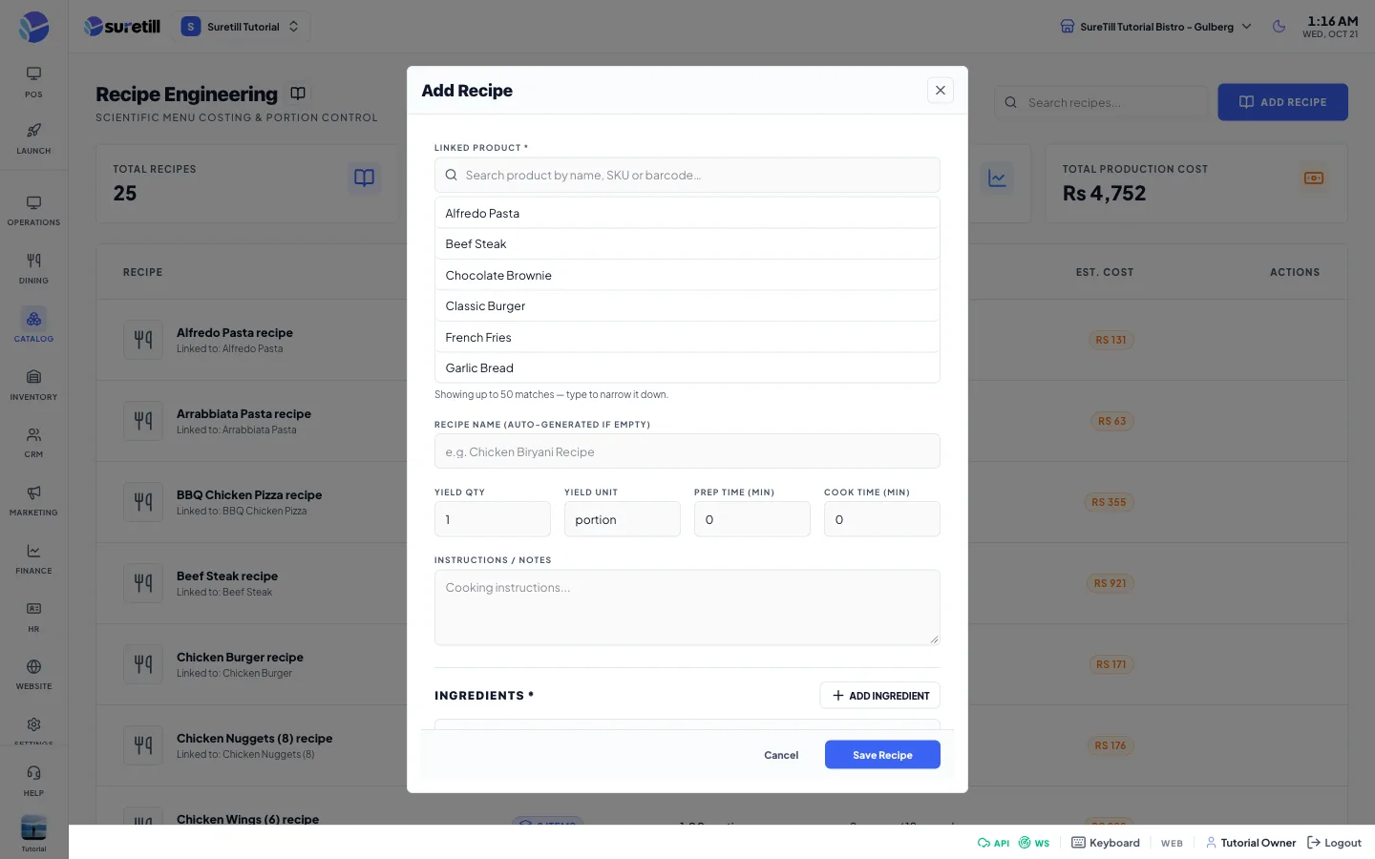Select French Fries product option
Image resolution: width=1375 pixels, height=859 pixels.
pyautogui.click(x=687, y=337)
